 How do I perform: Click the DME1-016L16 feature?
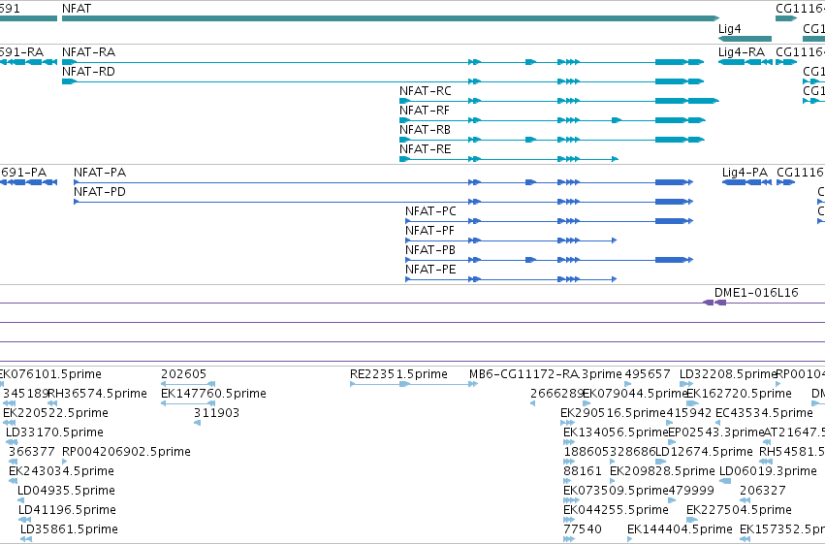(756, 293)
